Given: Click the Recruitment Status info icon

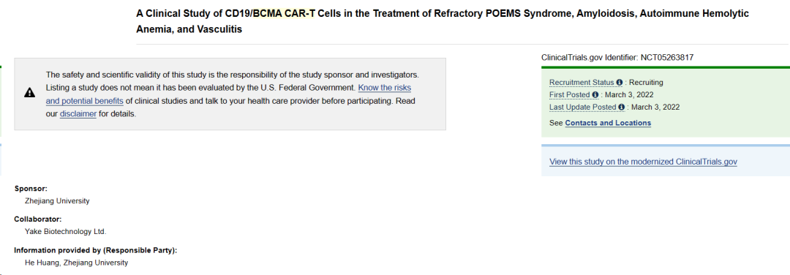Looking at the screenshot, I should [620, 82].
